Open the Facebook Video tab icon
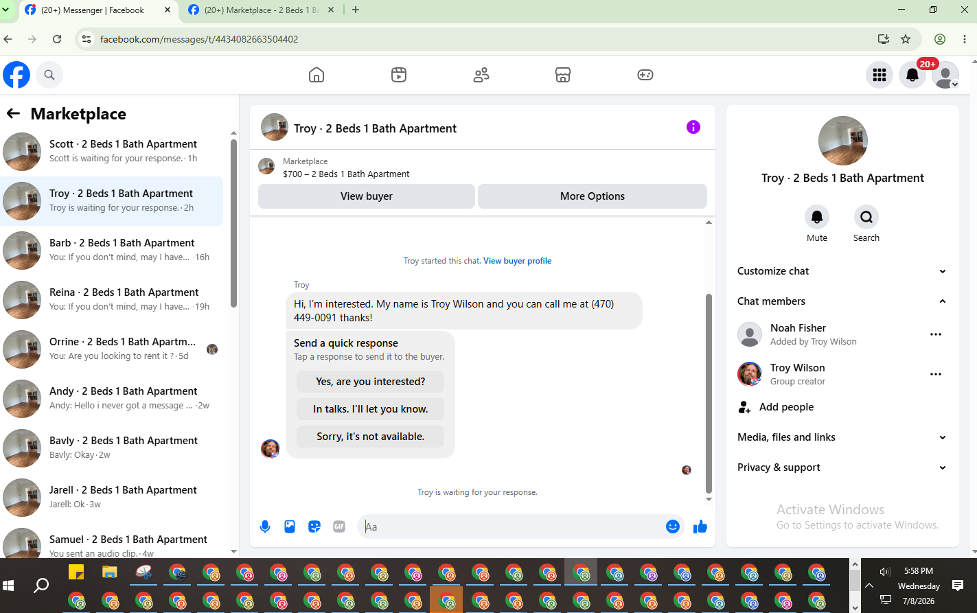Screen dimensions: 977x613 tap(399, 75)
